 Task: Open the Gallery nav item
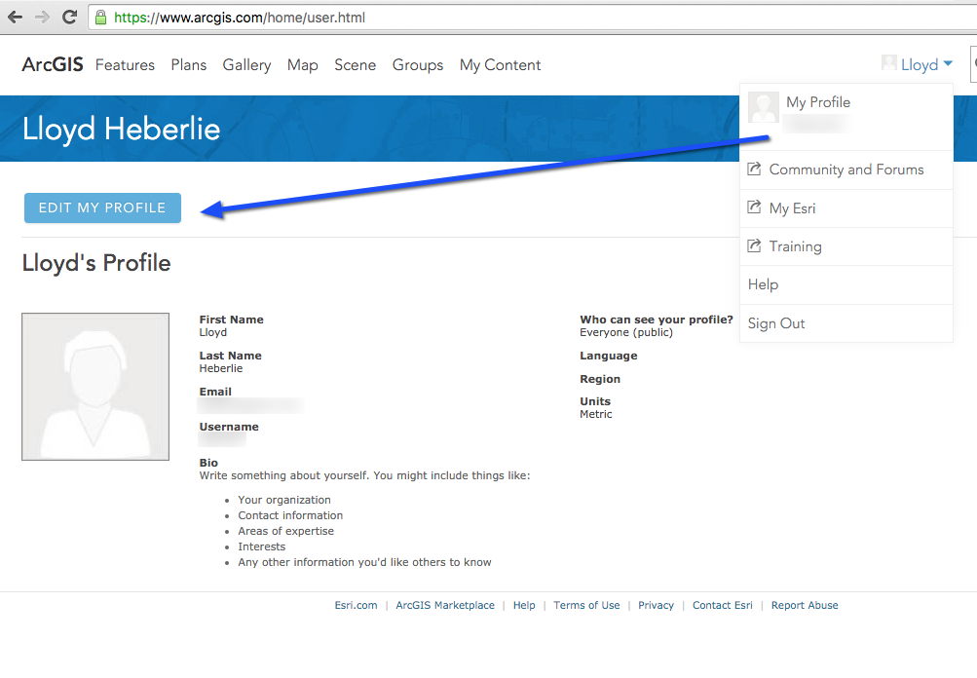pos(246,65)
